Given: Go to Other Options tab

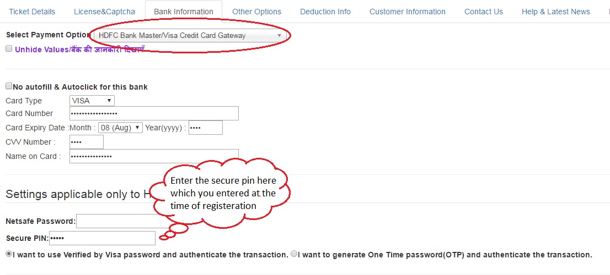Looking at the screenshot, I should point(257,12).
